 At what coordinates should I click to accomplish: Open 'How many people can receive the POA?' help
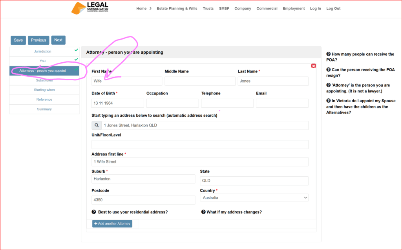[x=360, y=57]
